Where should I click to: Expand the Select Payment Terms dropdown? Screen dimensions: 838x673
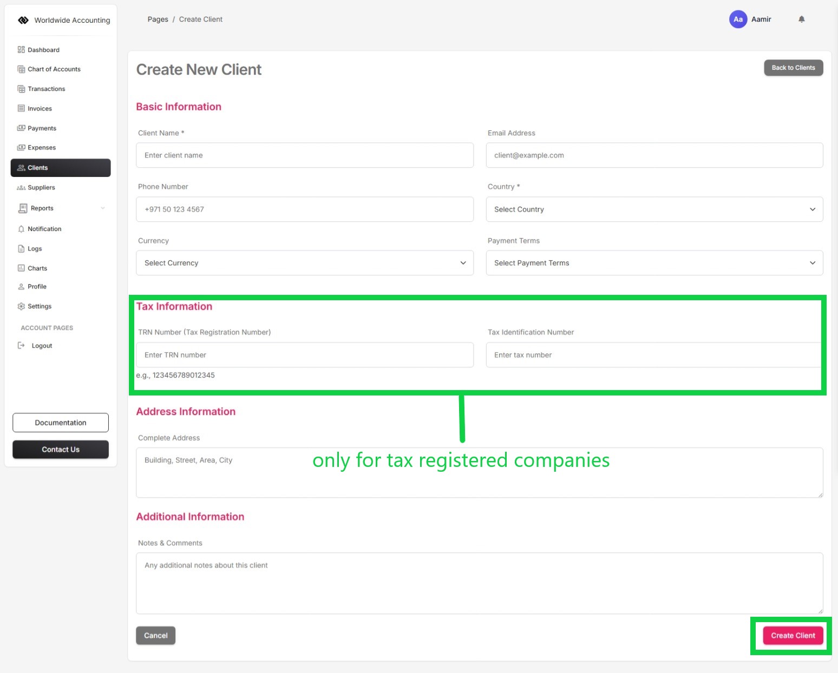(x=654, y=263)
